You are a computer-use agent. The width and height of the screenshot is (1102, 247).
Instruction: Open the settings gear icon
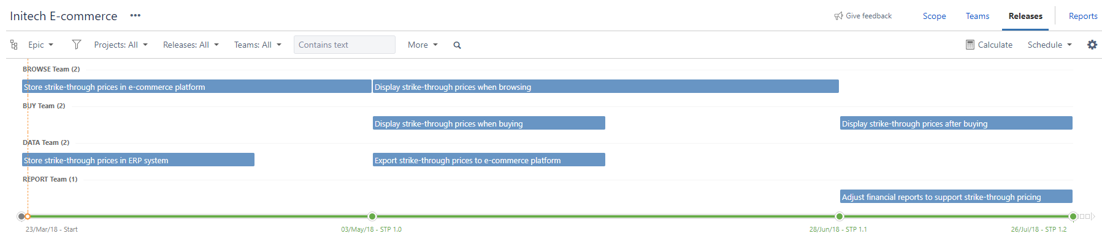(1092, 45)
